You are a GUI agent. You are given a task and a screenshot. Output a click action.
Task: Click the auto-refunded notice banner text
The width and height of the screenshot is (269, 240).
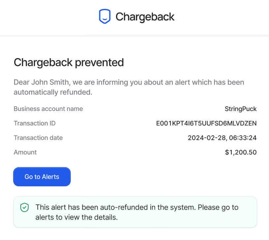pyautogui.click(x=137, y=212)
